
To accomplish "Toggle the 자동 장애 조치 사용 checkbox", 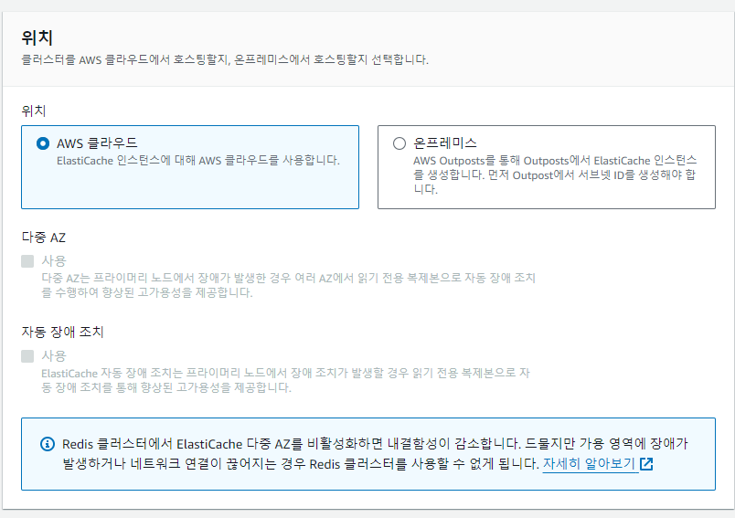I will point(27,356).
